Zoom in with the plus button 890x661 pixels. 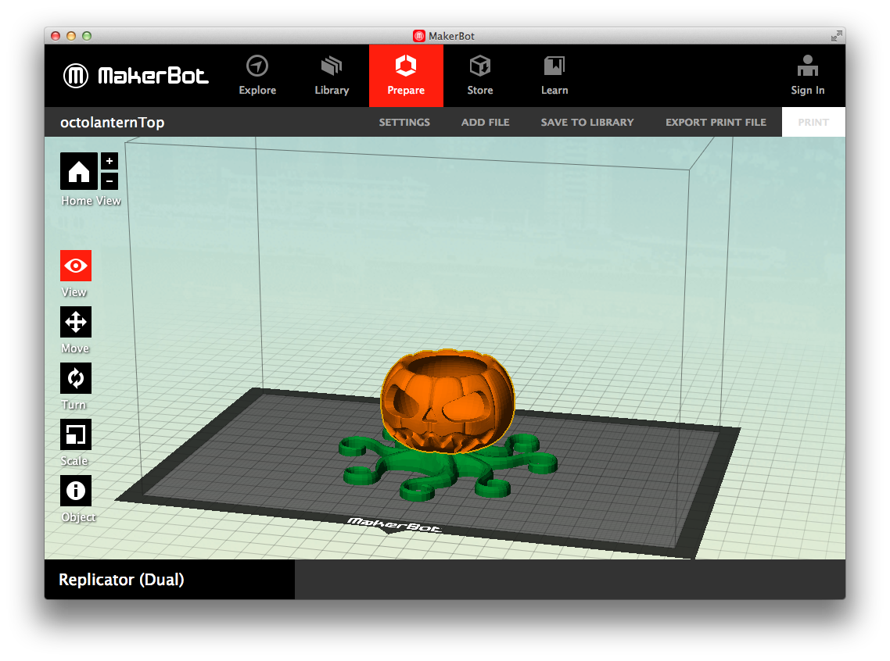109,161
